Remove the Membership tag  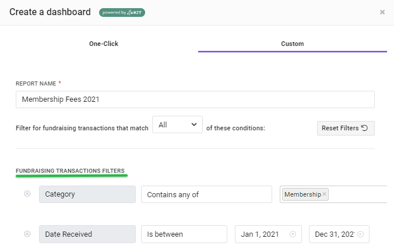(x=324, y=194)
